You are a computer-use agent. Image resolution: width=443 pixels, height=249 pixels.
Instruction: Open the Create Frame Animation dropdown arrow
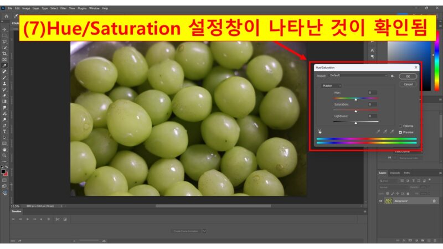pyautogui.click(x=204, y=231)
